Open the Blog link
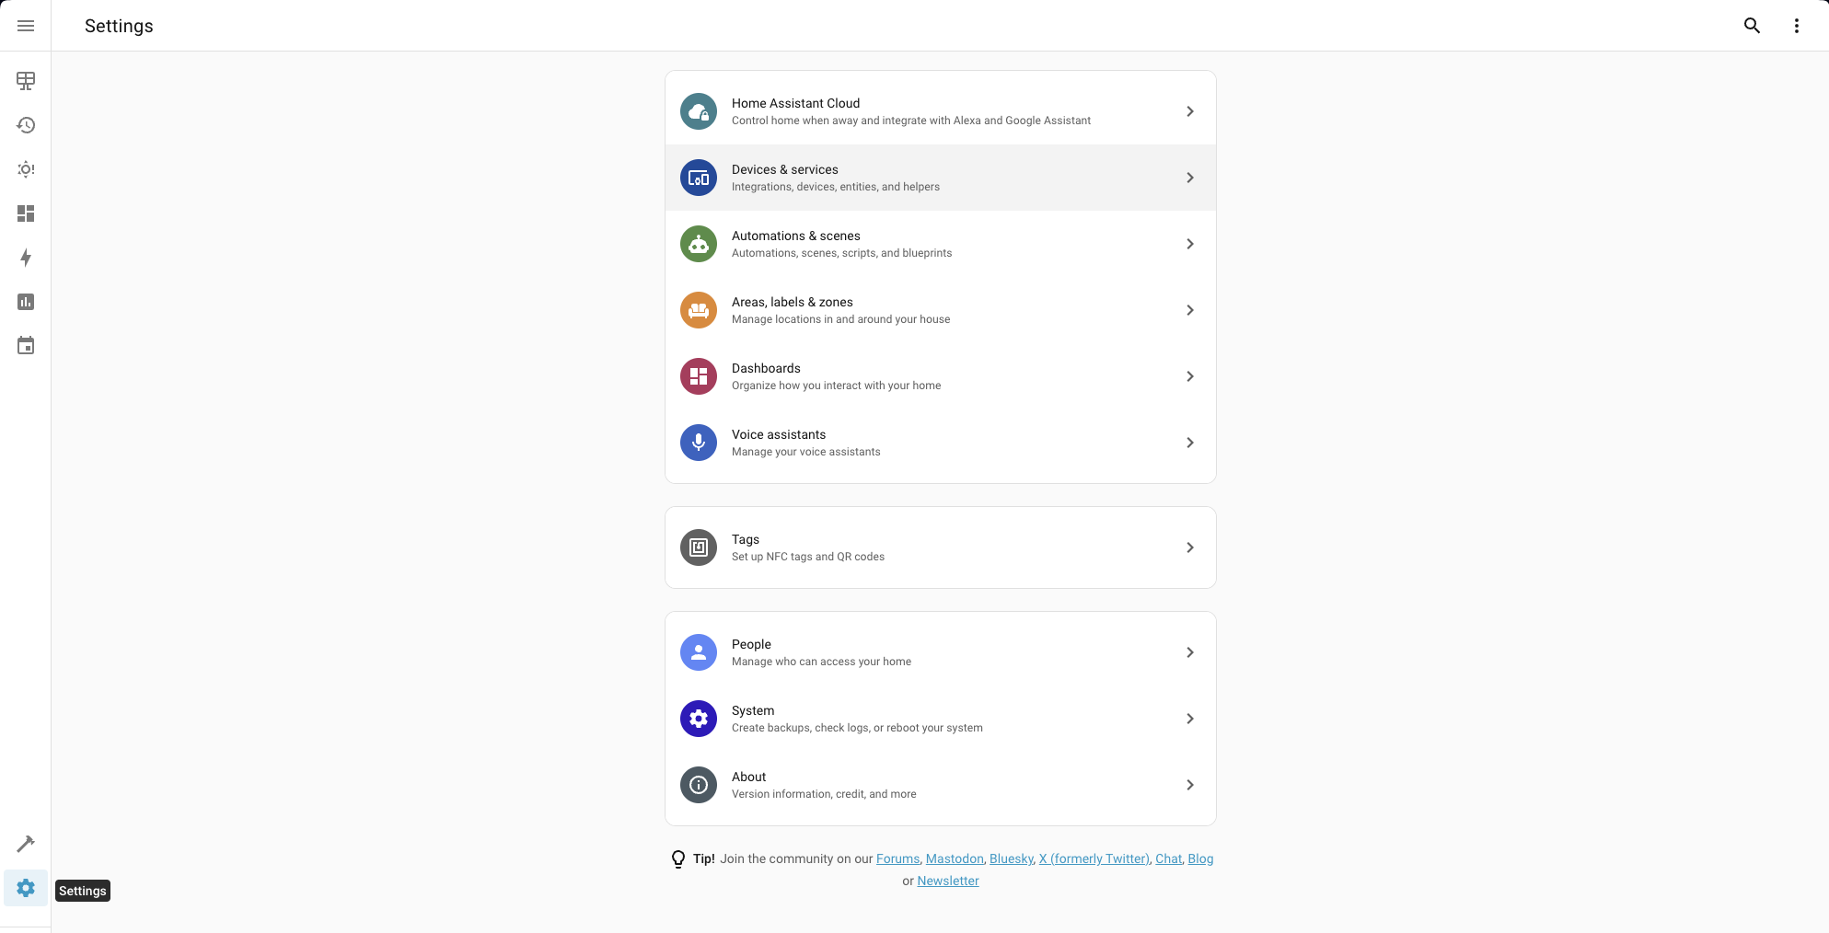1829x933 pixels. [x=1200, y=858]
